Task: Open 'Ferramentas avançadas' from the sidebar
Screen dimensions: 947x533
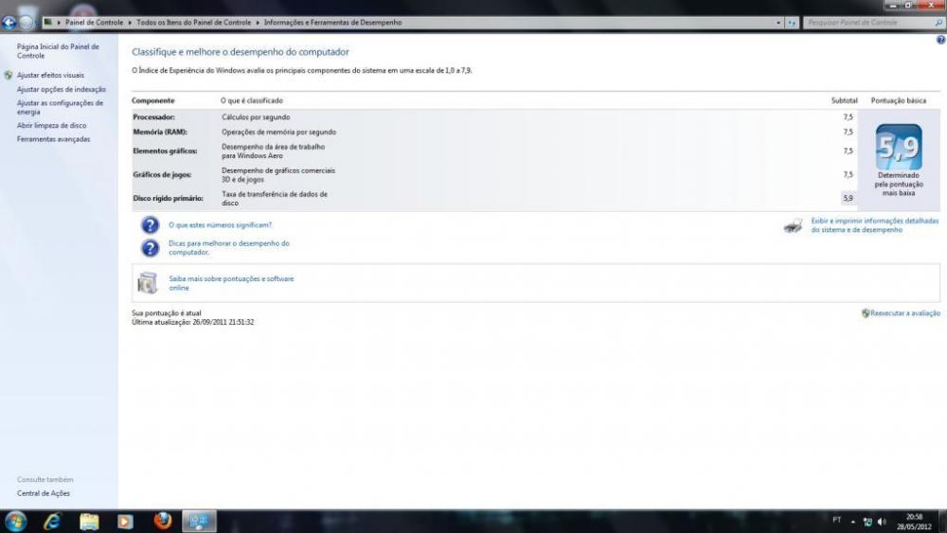Action: tap(54, 139)
